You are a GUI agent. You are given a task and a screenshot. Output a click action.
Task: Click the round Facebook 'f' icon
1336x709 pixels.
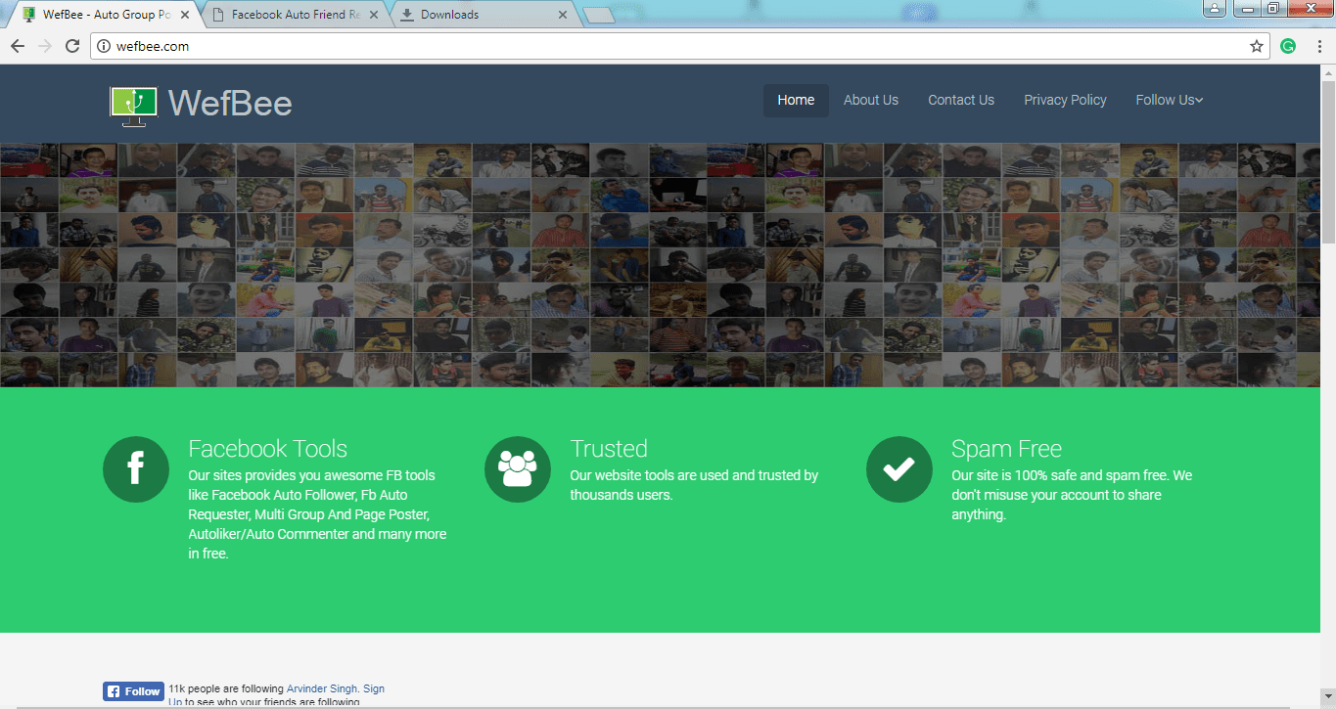point(136,469)
